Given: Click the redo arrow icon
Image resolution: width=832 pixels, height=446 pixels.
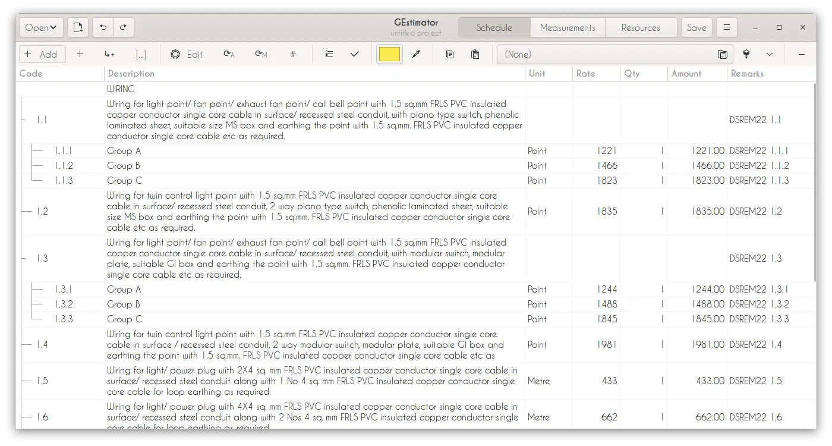Looking at the screenshot, I should point(124,27).
